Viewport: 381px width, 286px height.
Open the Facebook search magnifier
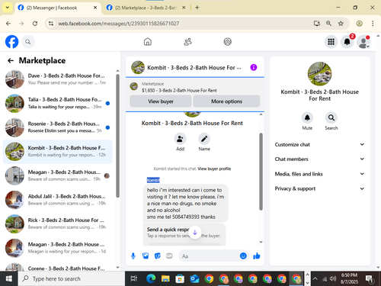coord(28,42)
